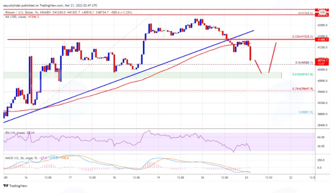The height and width of the screenshot is (193, 336).
Task: Click the 12:00 label between dates 21 and 22
Action: [x=269, y=177]
